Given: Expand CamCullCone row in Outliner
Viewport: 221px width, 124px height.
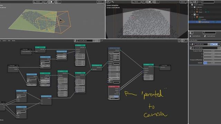Looking at the screenshot, I should pos(197,22).
